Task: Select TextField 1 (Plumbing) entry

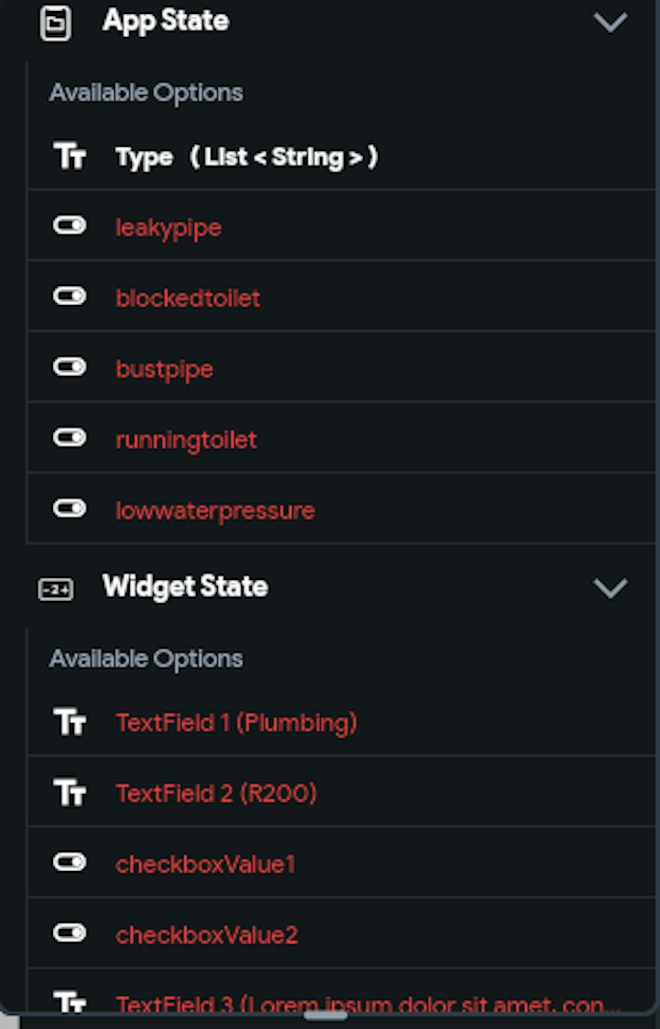Action: click(x=236, y=723)
